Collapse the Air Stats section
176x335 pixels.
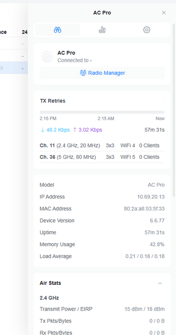click(160, 283)
